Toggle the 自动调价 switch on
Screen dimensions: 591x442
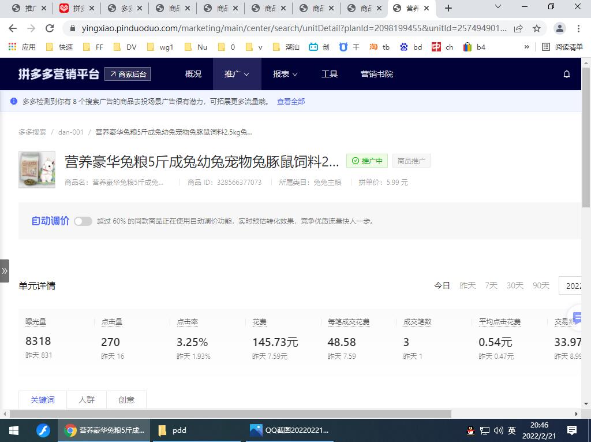(x=83, y=221)
